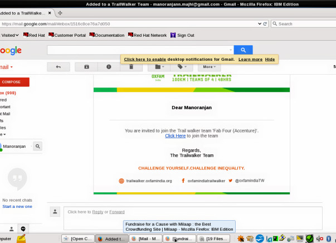Reload the page with refresh icon
This screenshot has height=243, width=336.
pyautogui.click(x=265, y=24)
